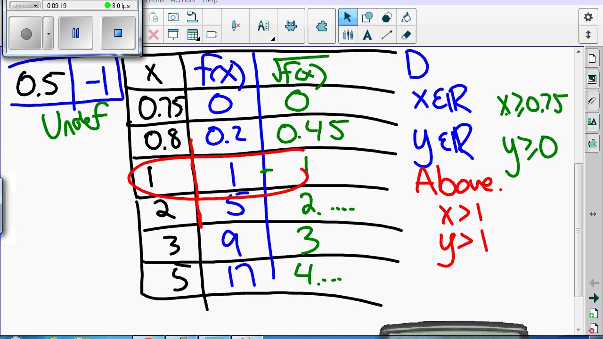This screenshot has height=339, width=603.
Task: Select the arrow Select tool
Action: [348, 17]
